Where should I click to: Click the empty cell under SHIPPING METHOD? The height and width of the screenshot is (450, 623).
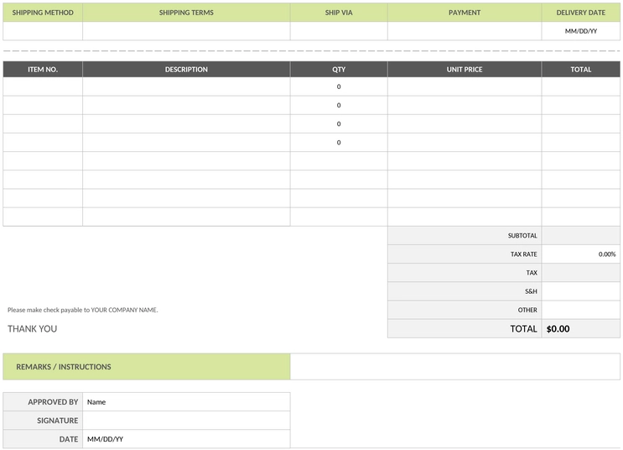coord(43,31)
